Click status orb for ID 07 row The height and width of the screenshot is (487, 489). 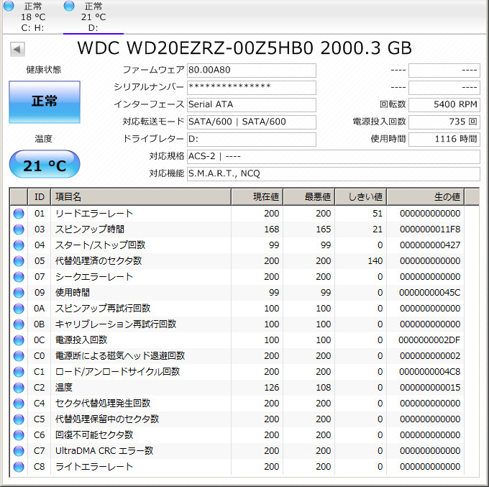[19, 277]
